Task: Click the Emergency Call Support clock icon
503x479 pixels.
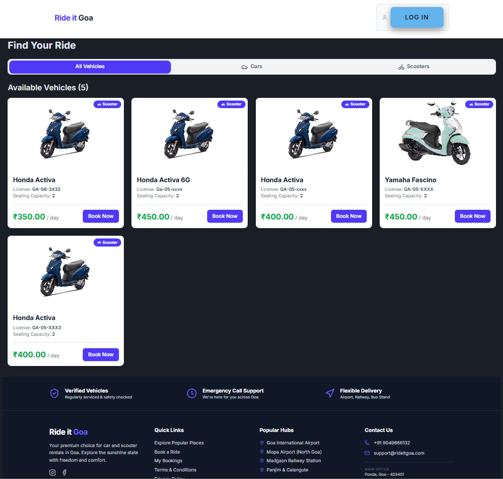Action: pos(191,393)
